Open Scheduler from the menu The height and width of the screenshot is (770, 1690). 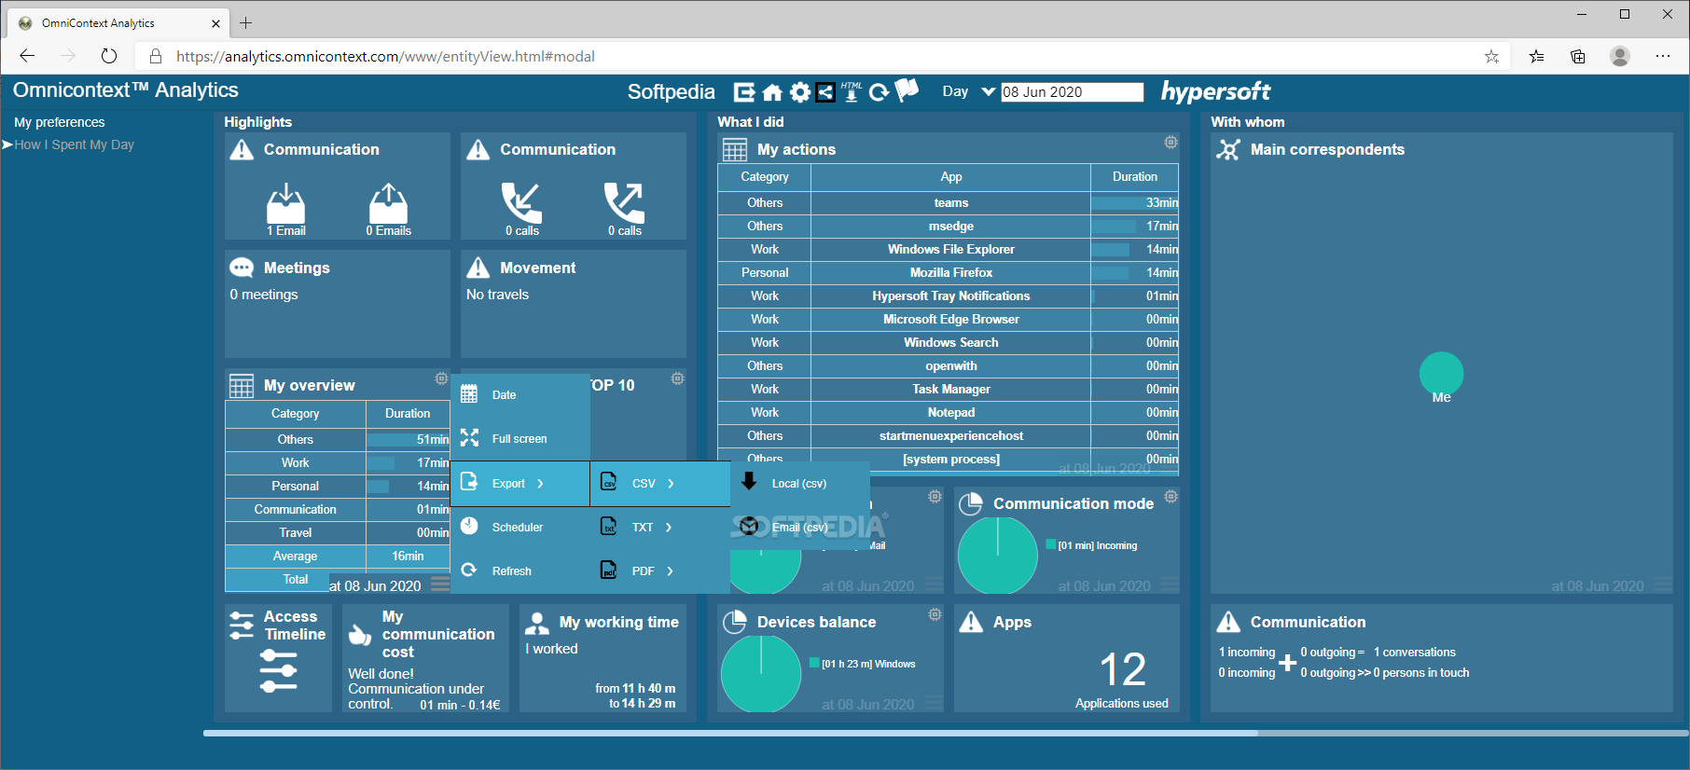click(x=520, y=528)
